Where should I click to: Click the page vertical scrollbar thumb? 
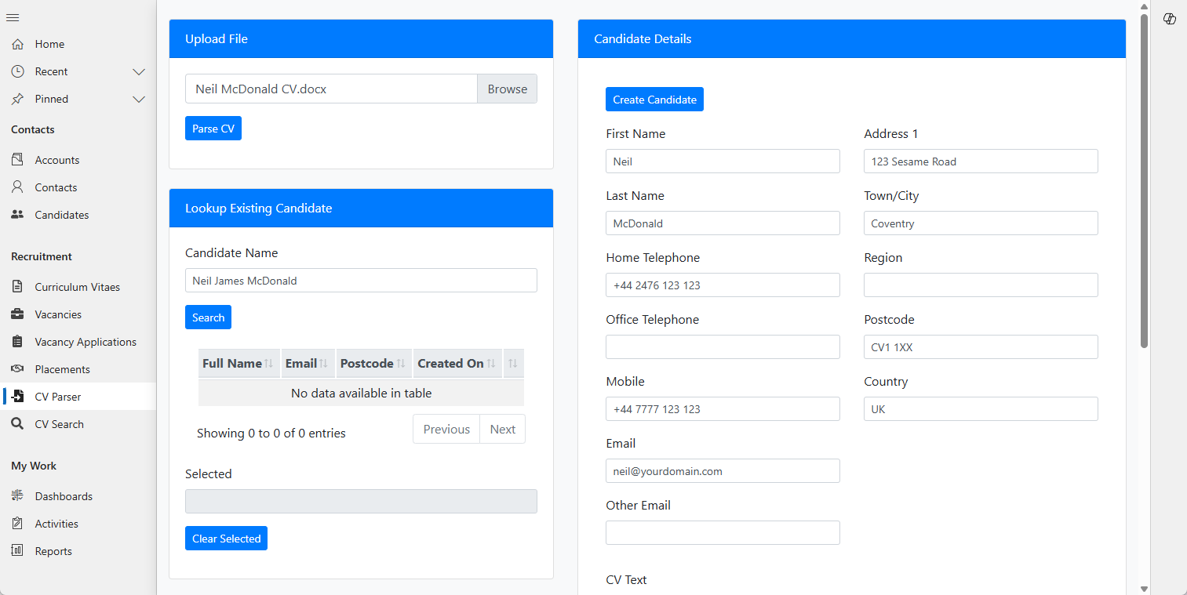[1144, 180]
